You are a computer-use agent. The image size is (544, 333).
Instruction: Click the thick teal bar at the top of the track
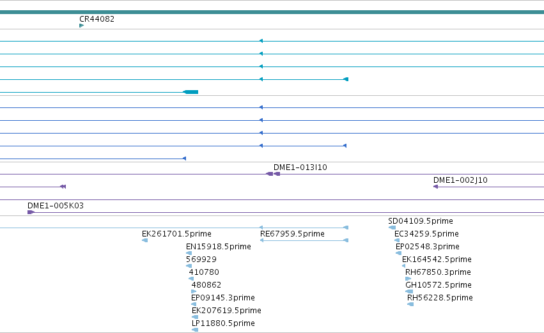coord(272,12)
